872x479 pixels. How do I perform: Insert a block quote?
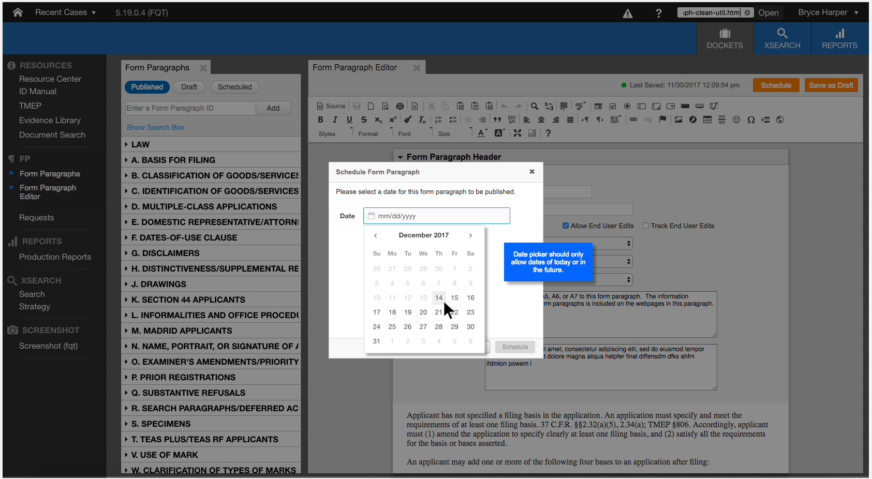497,119
